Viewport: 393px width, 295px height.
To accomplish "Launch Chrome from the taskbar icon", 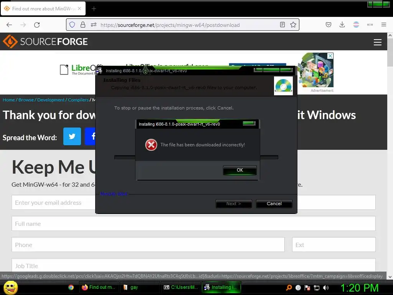I will click(71, 287).
